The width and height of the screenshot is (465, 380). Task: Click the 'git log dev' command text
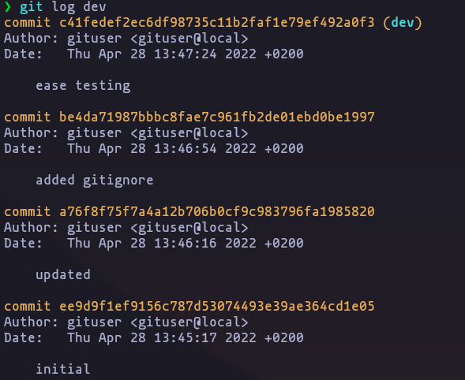pyautogui.click(x=63, y=6)
